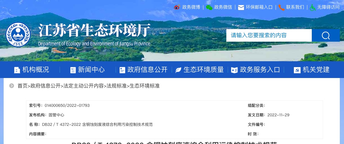This screenshot has width=344, height=144.
Task: Click inside the search input box
Action: [x=269, y=36]
